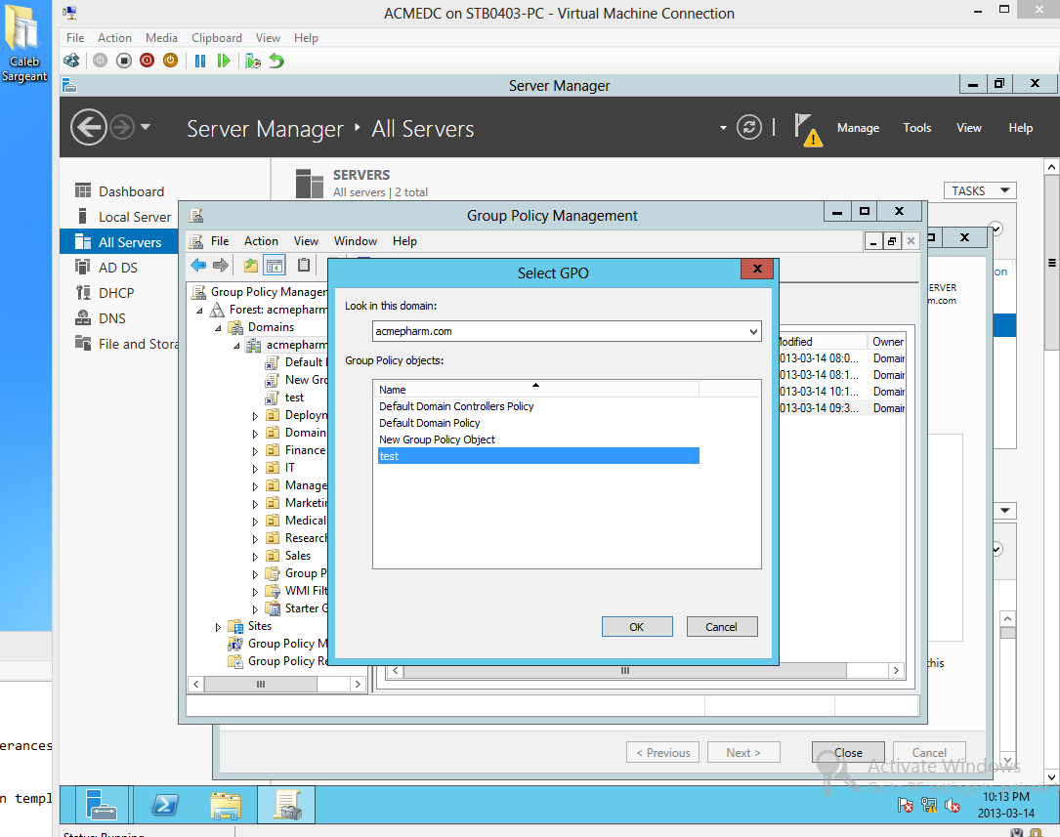This screenshot has width=1060, height=837.
Task: Select DHCP in sidebar
Action: coord(116,293)
